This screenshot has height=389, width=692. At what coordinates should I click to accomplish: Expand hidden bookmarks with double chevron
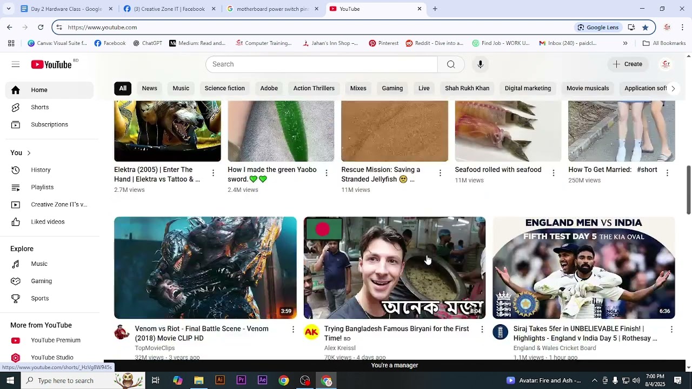pyautogui.click(x=626, y=43)
